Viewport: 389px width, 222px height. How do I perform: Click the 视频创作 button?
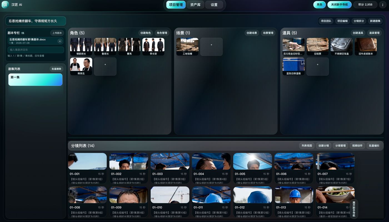[357, 146]
